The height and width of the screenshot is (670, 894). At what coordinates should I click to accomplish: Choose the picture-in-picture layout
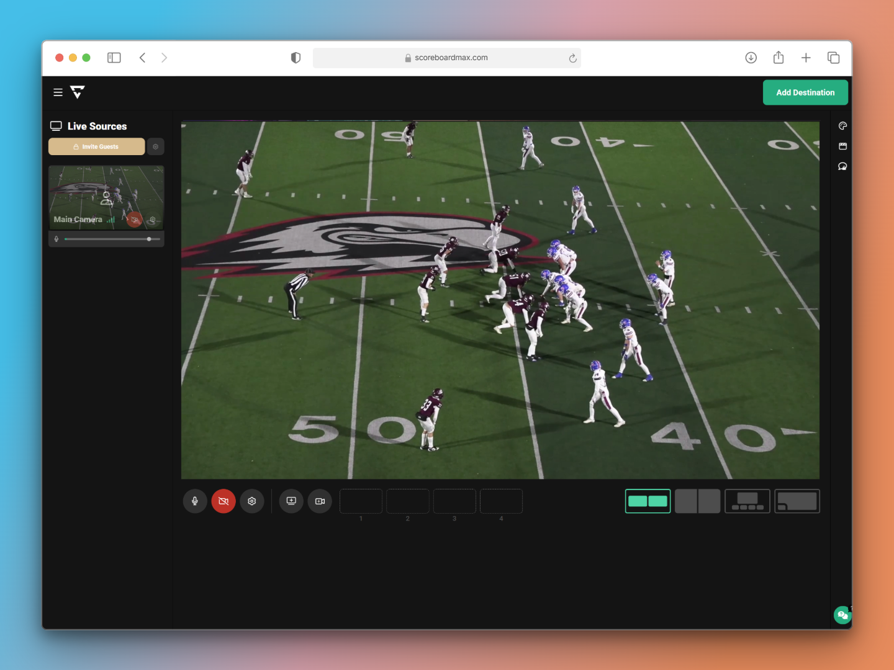pyautogui.click(x=797, y=501)
